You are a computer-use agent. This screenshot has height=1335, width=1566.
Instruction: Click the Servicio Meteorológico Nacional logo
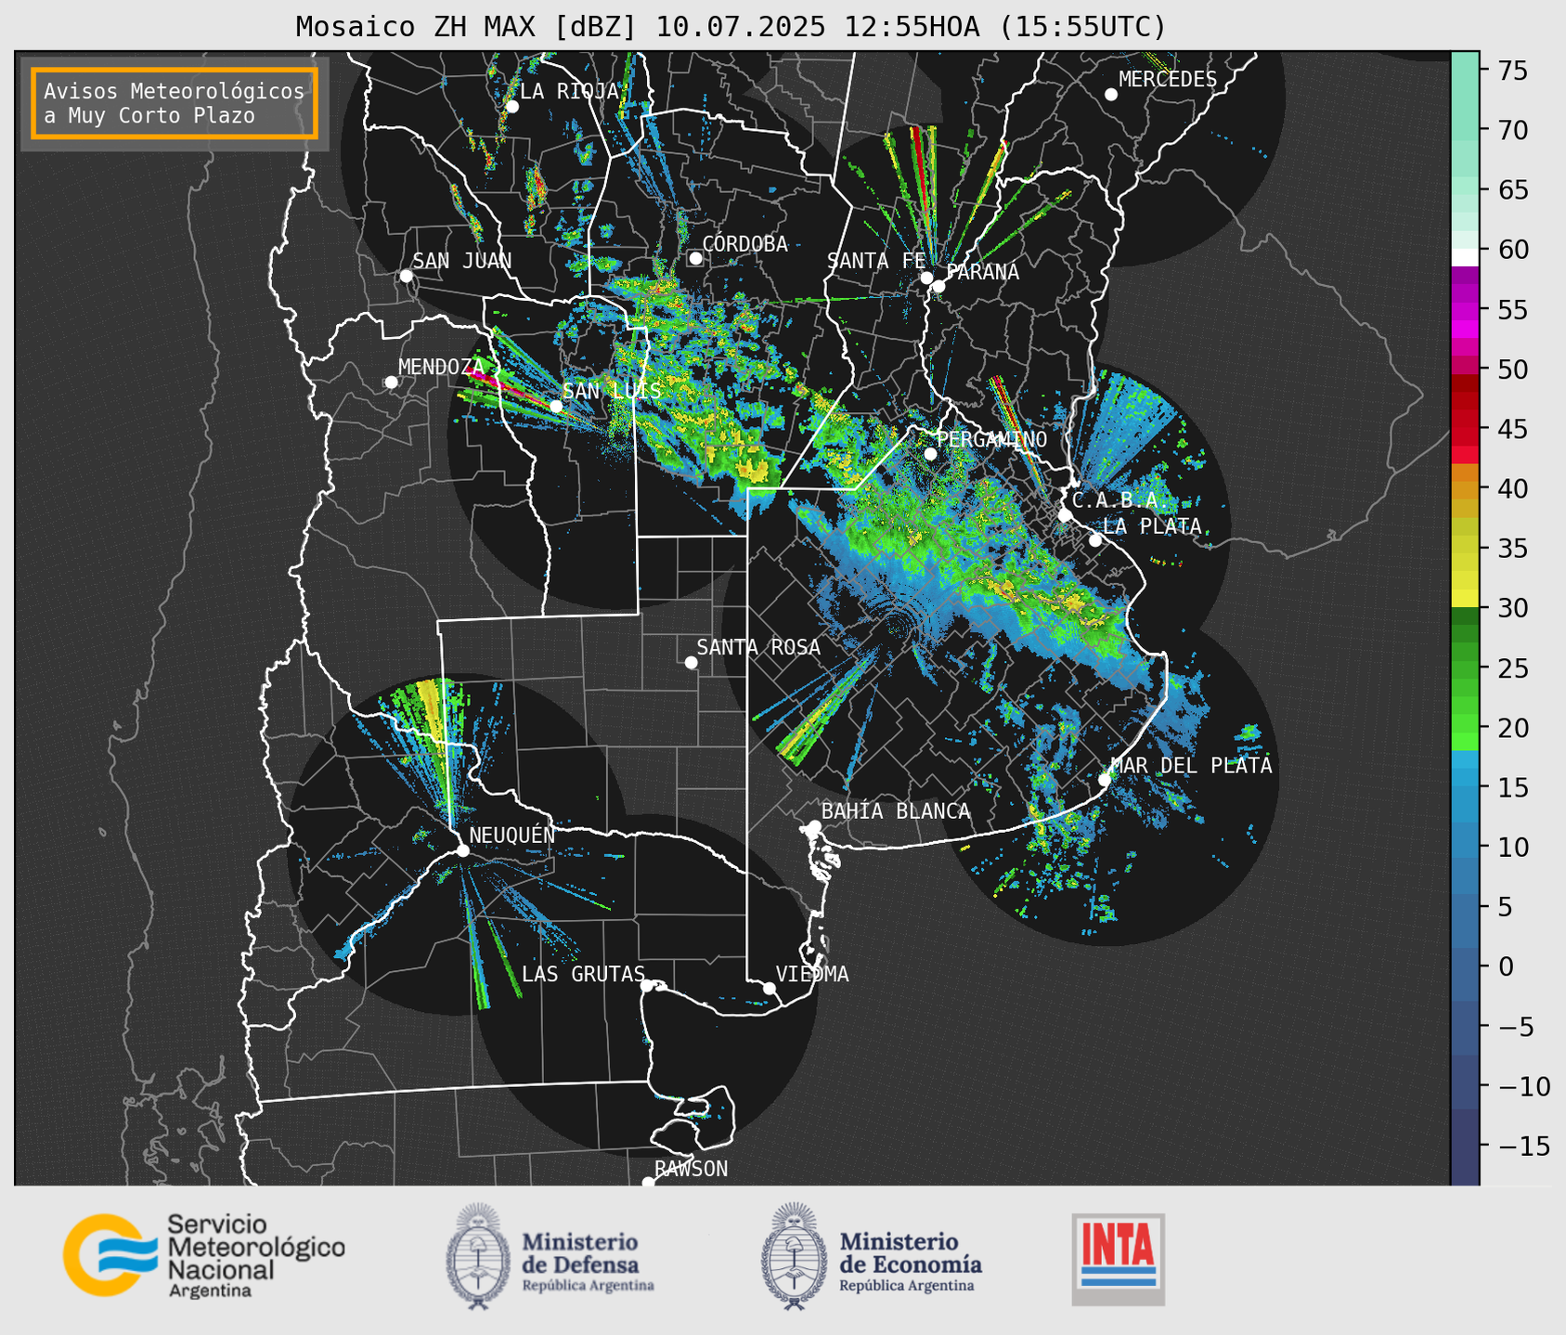point(203,1257)
